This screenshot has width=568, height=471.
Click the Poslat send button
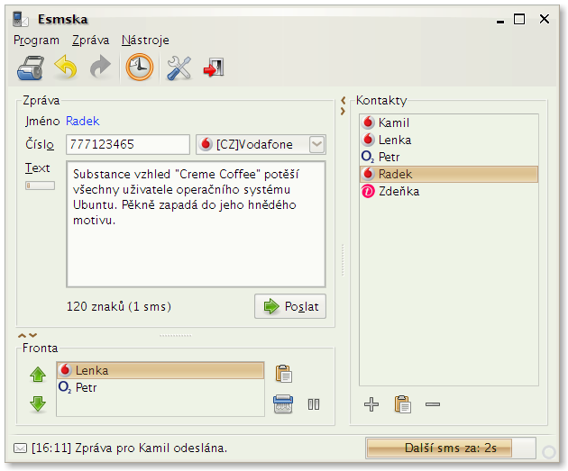290,306
